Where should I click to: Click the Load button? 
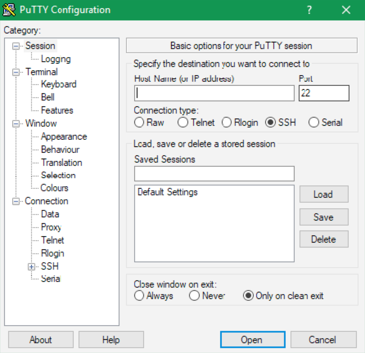(x=323, y=194)
